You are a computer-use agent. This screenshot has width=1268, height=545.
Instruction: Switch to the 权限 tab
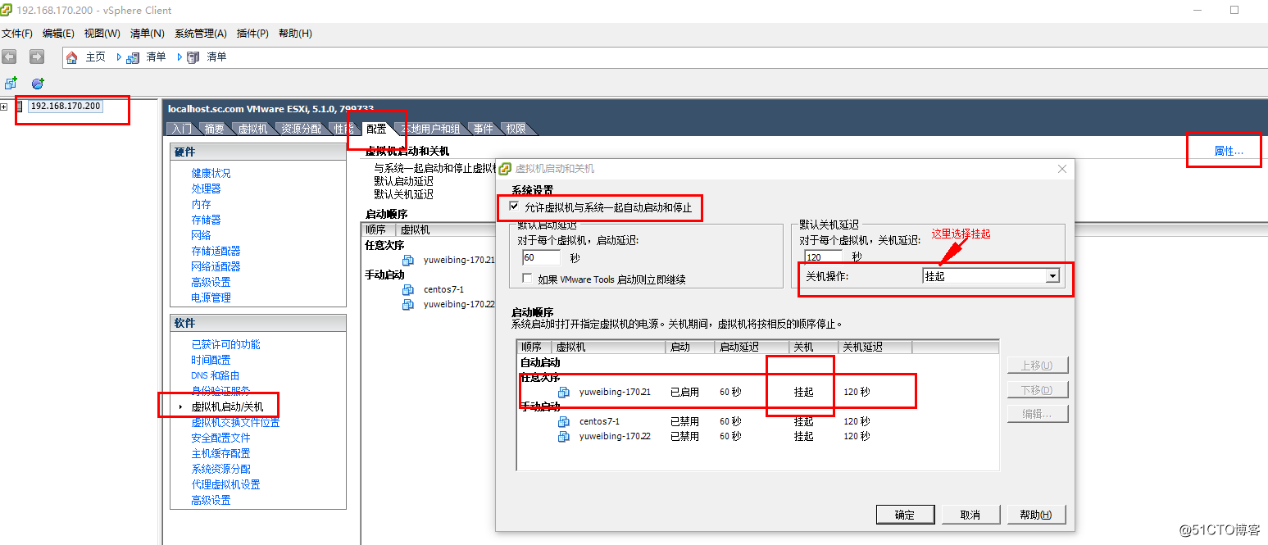point(516,129)
